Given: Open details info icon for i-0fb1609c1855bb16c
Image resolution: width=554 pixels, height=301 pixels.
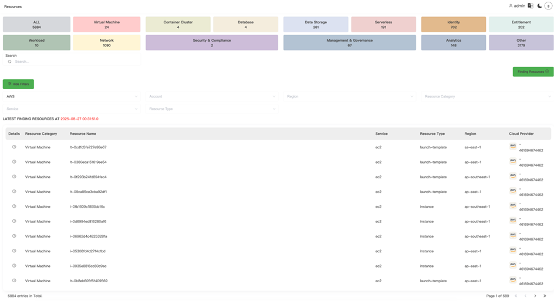Looking at the screenshot, I should (x=14, y=207).
